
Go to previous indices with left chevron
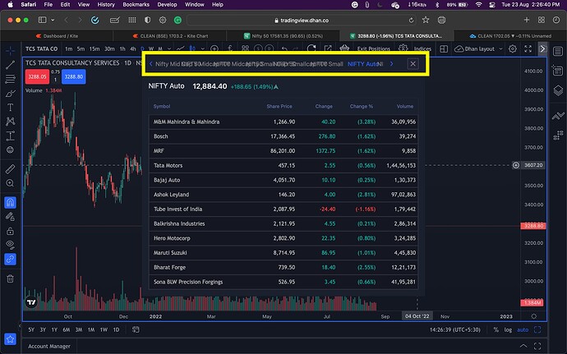point(151,64)
